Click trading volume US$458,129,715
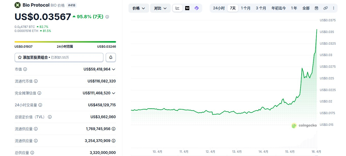Viewport: 346px width, 156px height. 102,105
